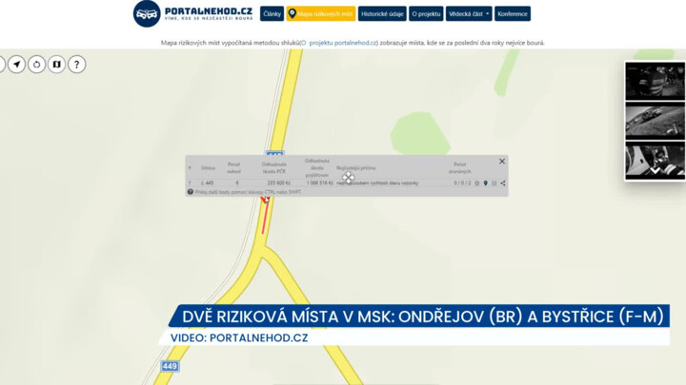Open the Články page

point(272,14)
